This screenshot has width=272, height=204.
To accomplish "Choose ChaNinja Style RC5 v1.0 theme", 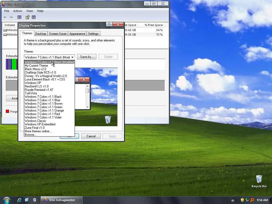I will click(x=49, y=73).
